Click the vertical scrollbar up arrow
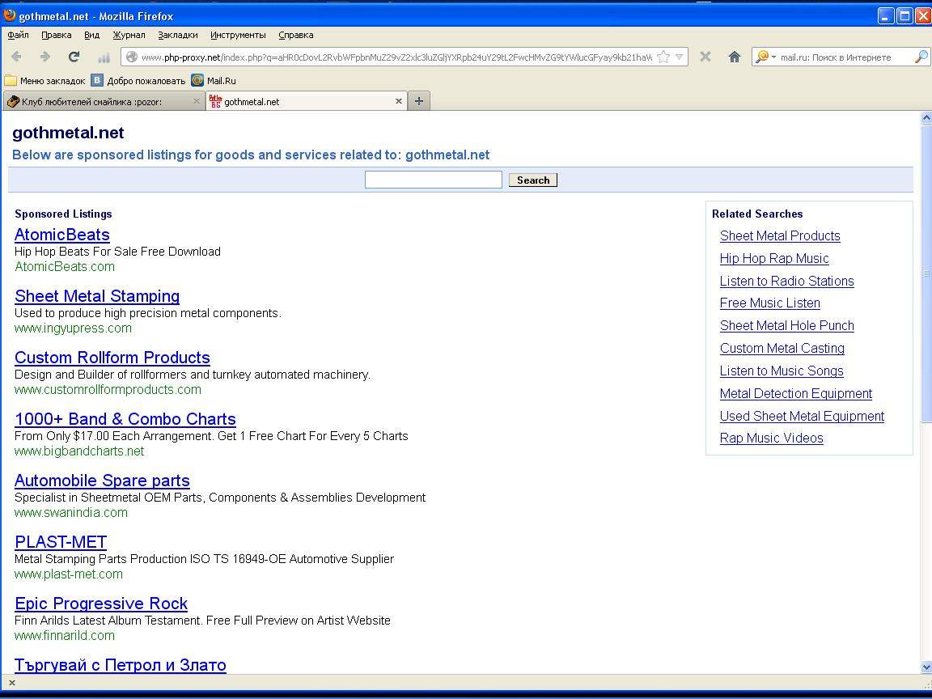Screen dimensions: 932x699 coord(926,117)
